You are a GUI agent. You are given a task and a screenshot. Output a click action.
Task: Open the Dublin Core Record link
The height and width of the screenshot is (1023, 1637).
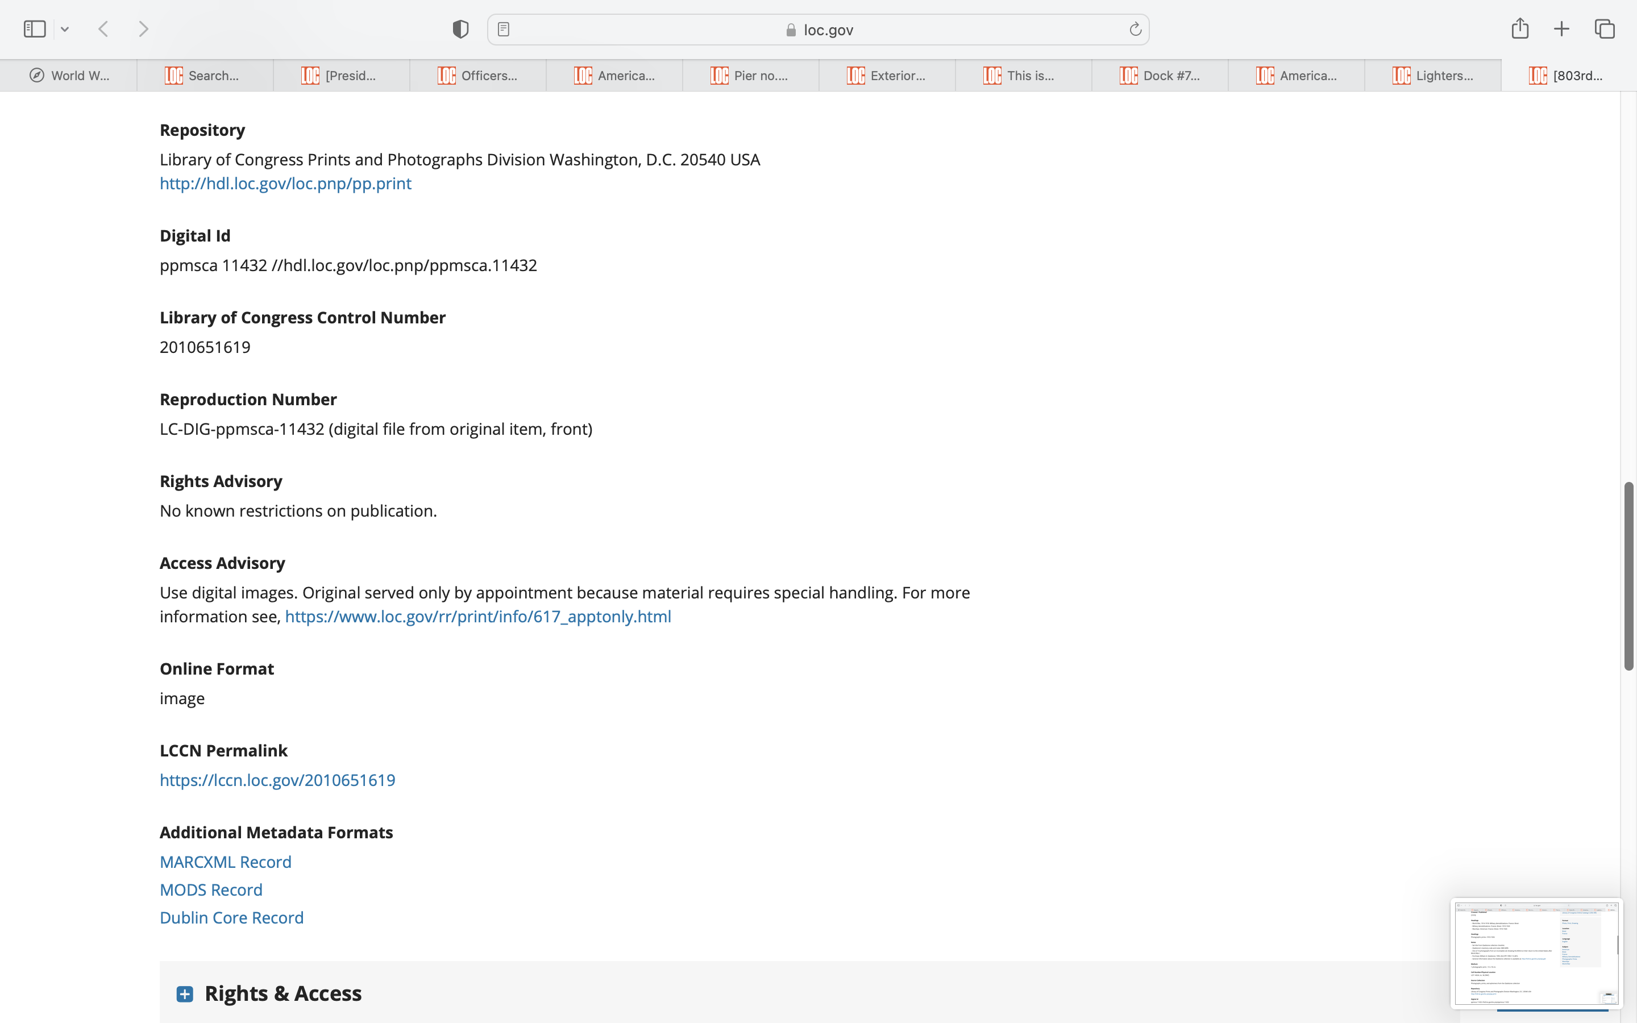231,917
